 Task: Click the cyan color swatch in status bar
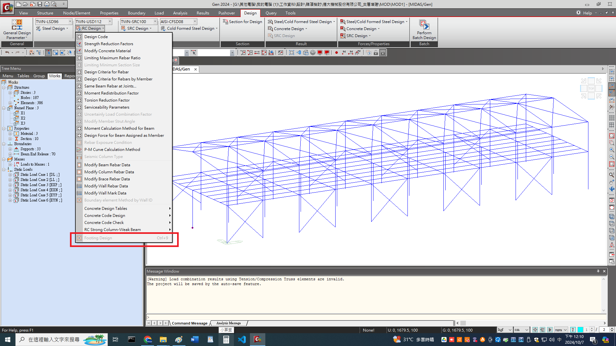580,330
